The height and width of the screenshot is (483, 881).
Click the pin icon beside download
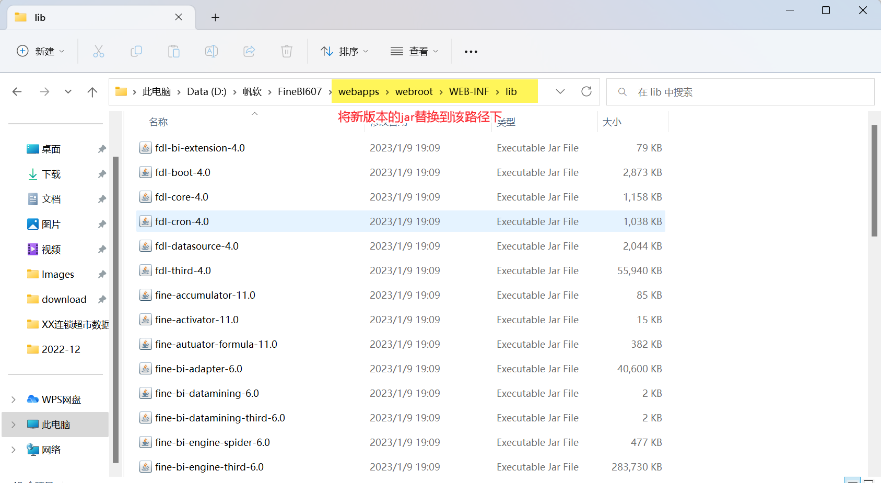[x=102, y=300]
